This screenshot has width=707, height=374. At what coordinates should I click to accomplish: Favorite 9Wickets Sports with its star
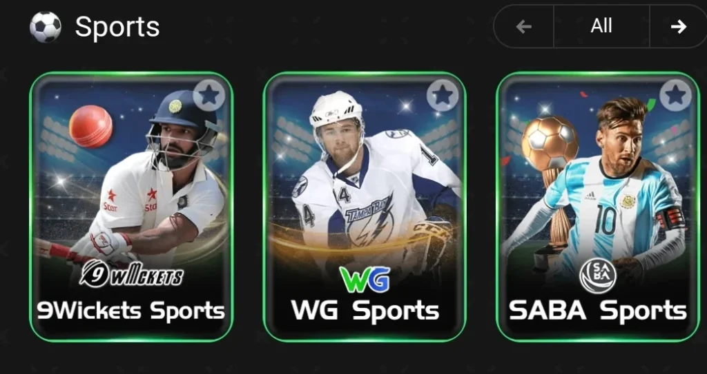pos(209,95)
